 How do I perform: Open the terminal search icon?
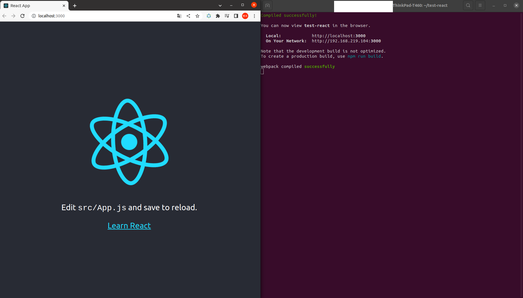click(468, 5)
